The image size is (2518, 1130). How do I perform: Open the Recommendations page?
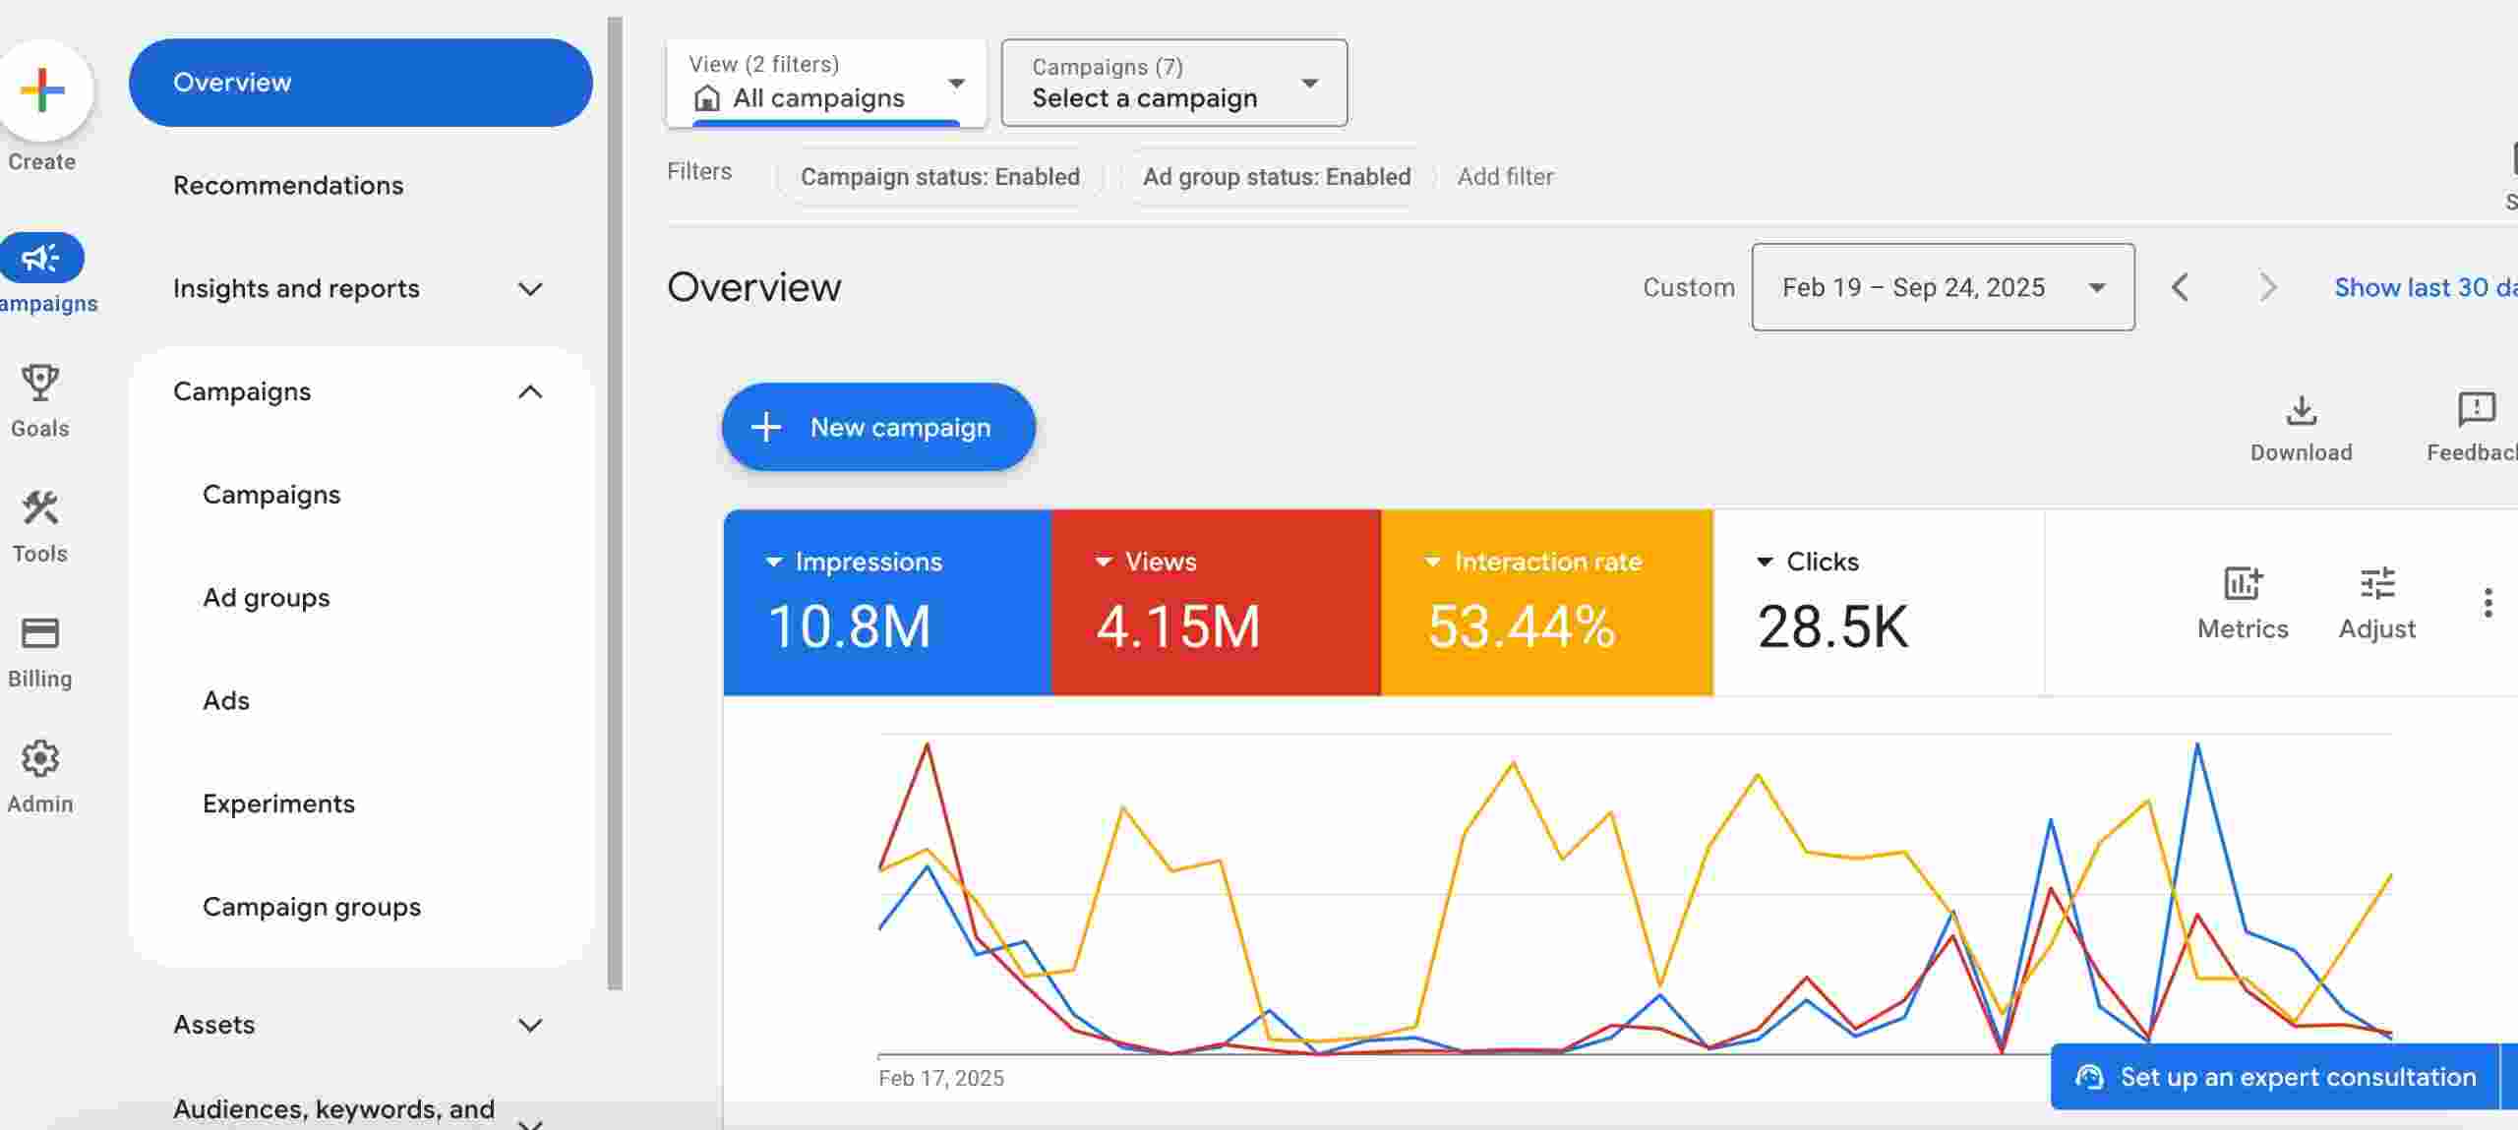(288, 185)
